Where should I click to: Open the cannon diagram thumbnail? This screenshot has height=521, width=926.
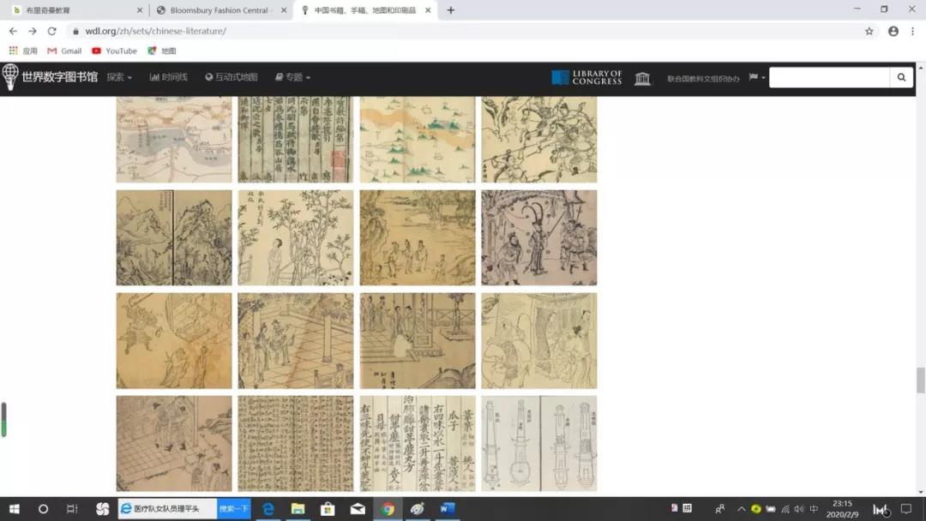[538, 443]
